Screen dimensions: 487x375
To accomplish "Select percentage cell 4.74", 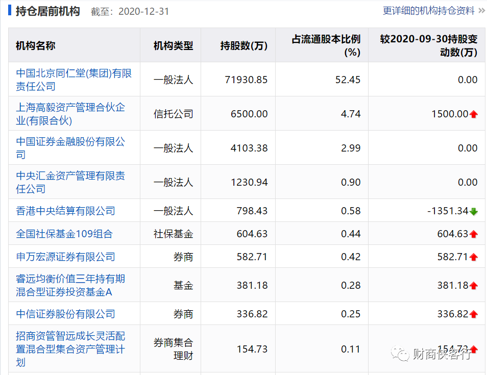I will click(351, 114).
